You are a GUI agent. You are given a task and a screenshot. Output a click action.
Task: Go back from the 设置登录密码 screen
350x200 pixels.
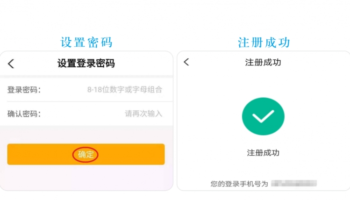click(x=11, y=64)
